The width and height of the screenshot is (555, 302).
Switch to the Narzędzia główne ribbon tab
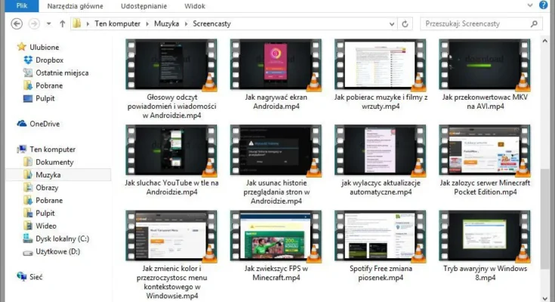click(x=75, y=6)
